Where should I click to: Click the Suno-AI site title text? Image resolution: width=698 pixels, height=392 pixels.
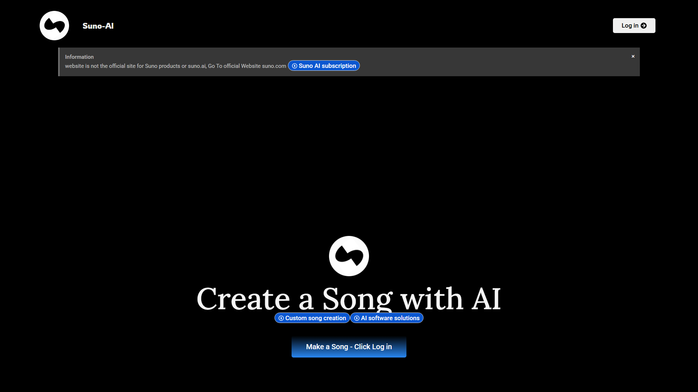click(98, 26)
